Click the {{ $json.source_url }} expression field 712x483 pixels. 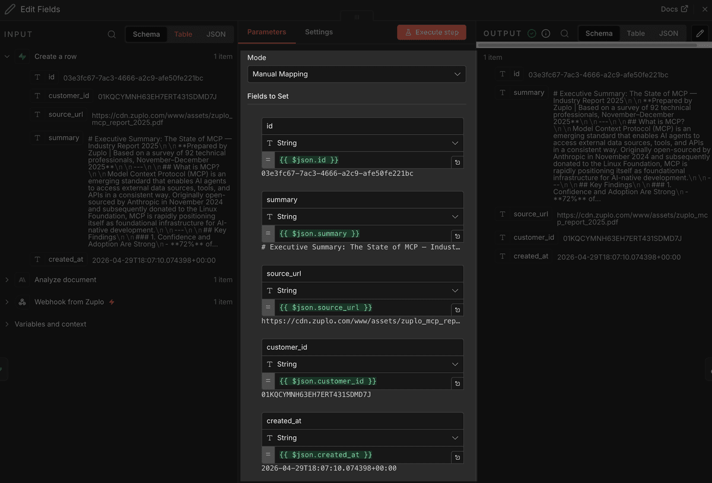pyautogui.click(x=362, y=308)
